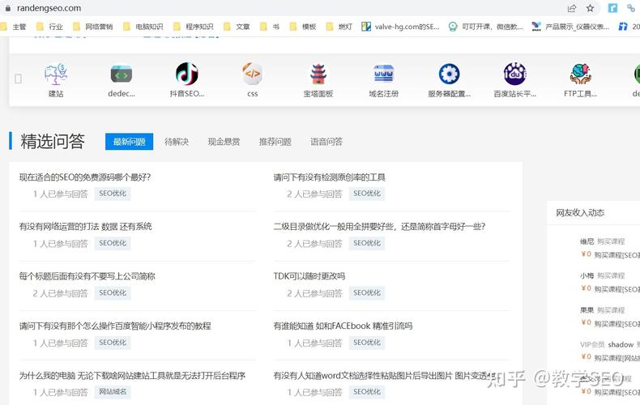Click user name 小梅 in income feed
640x405 pixels.
(x=587, y=275)
